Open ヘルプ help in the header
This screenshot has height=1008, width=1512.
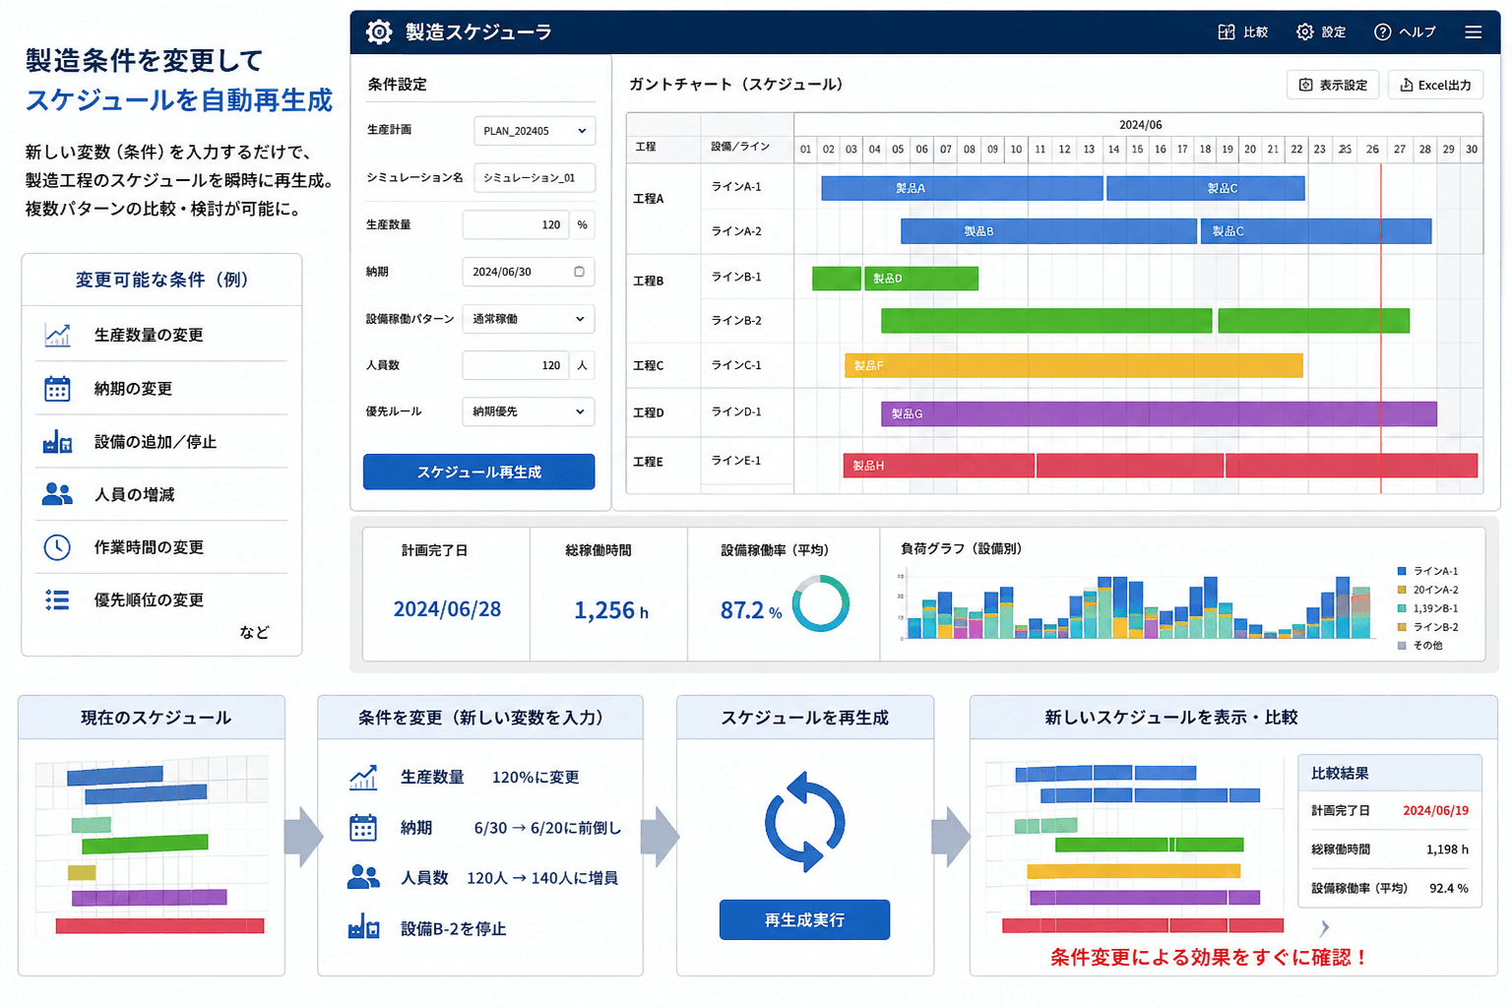click(1405, 31)
